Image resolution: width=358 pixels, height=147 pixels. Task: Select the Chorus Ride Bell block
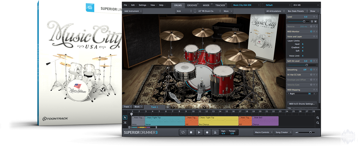point(265,121)
